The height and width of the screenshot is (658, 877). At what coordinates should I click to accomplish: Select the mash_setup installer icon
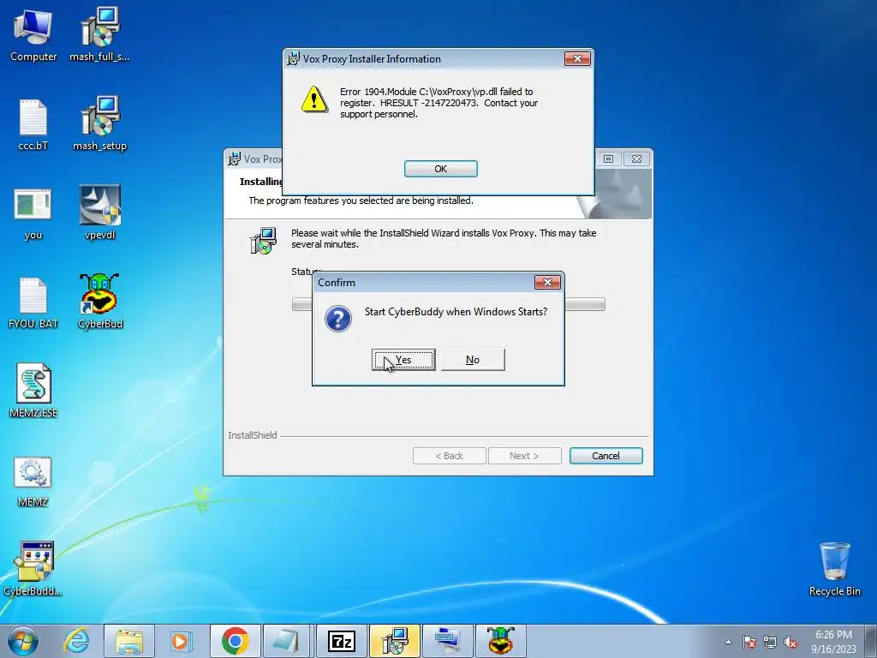click(99, 124)
